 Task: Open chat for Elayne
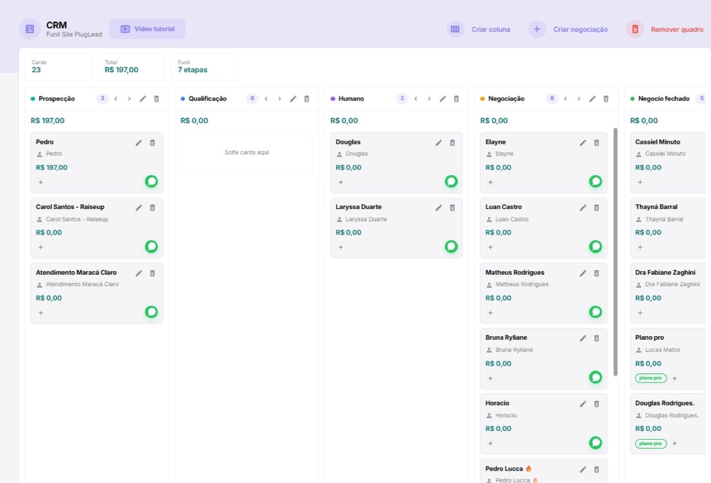(x=595, y=181)
